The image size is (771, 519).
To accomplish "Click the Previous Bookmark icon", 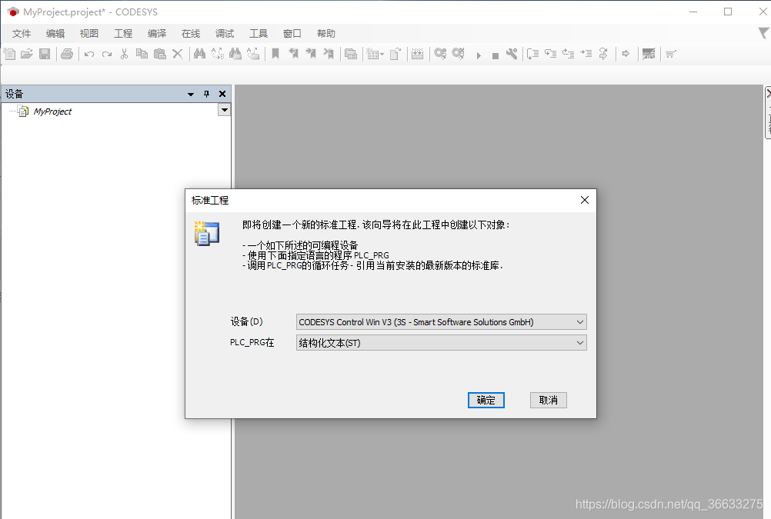I will [294, 54].
